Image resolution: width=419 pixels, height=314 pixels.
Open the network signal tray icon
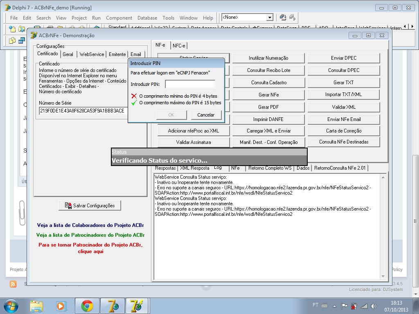click(364, 306)
